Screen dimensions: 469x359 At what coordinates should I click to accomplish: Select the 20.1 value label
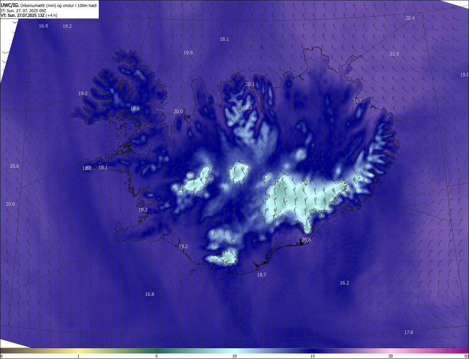point(250,84)
